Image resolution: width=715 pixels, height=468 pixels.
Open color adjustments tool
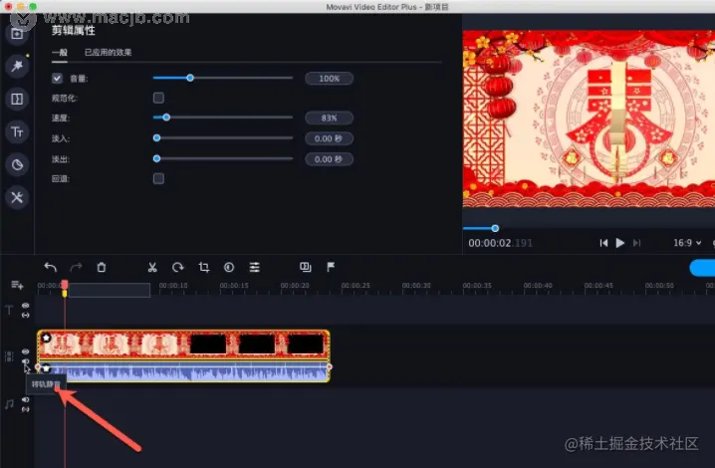(x=229, y=267)
